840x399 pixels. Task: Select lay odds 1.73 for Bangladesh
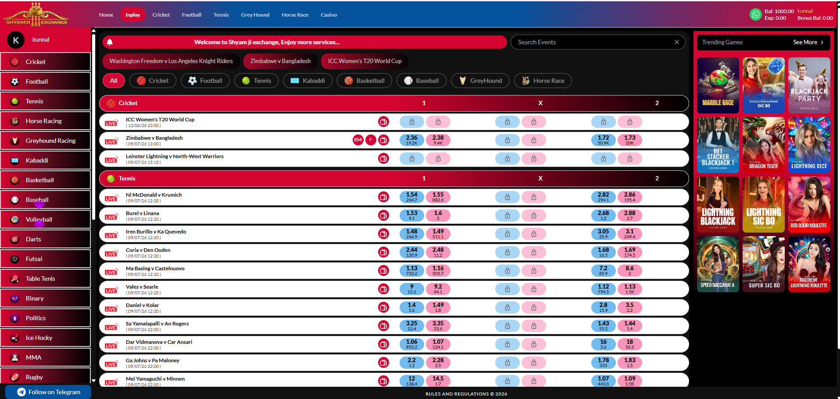(629, 140)
